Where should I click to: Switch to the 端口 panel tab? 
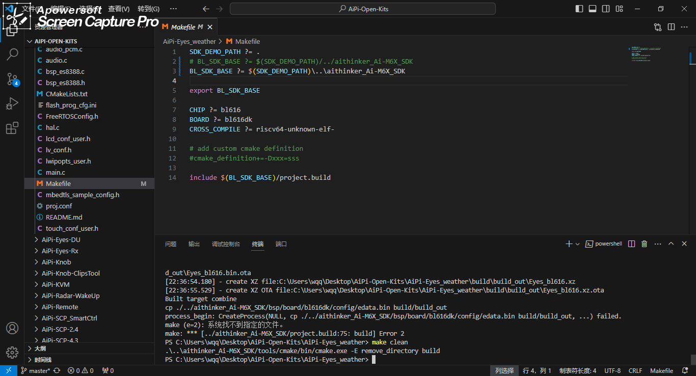(281, 244)
